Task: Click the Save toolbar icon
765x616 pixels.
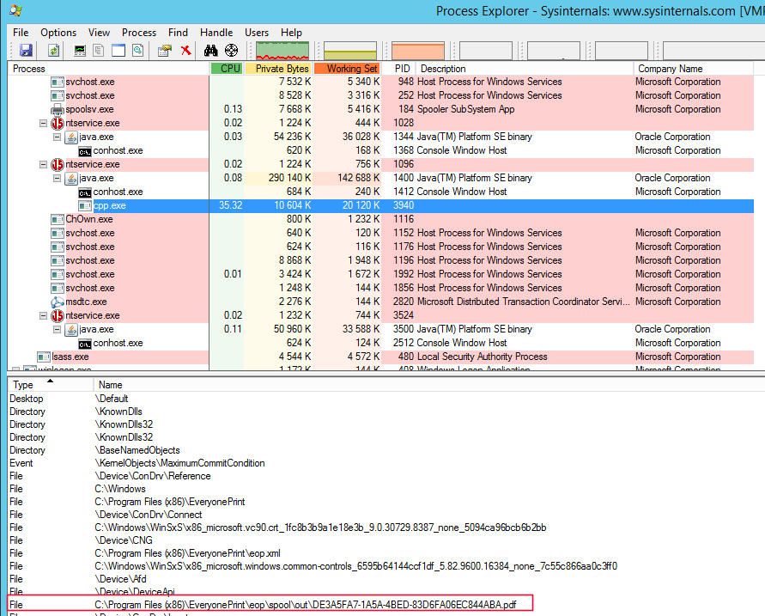Action: tap(26, 50)
